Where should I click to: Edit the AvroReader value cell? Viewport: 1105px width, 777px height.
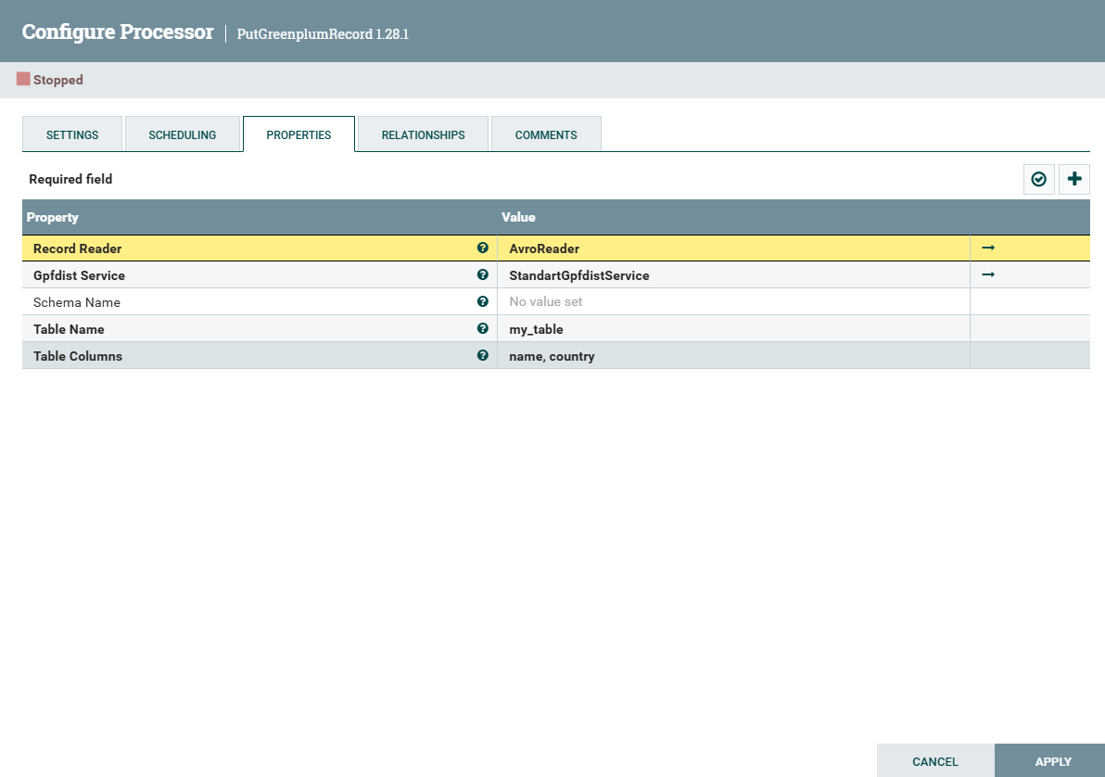(x=733, y=248)
